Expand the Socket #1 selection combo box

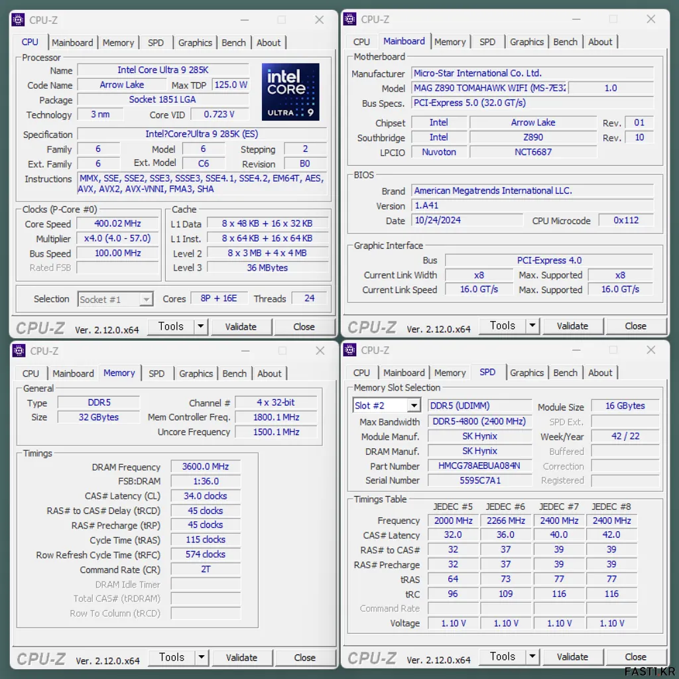[147, 299]
